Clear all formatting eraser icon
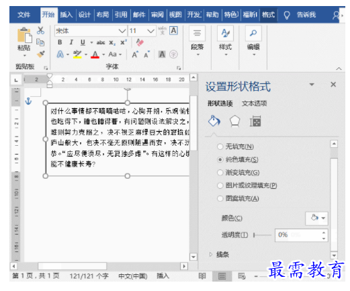Image resolution: width=350 pixels, height=291 pixels. (140, 42)
